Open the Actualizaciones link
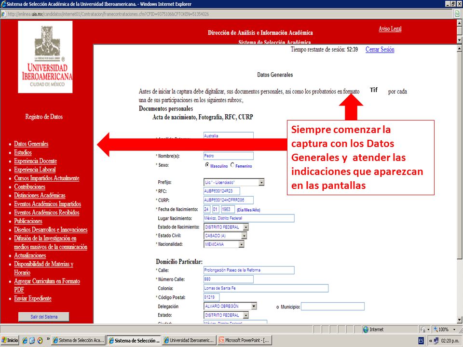The width and height of the screenshot is (463, 347). click(x=30, y=255)
